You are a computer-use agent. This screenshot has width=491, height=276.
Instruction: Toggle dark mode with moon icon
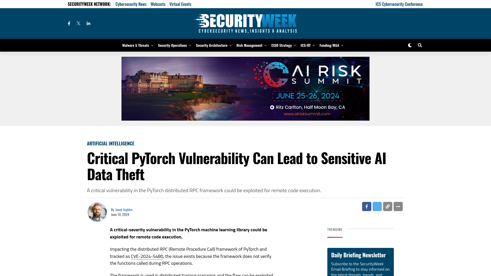410,45
